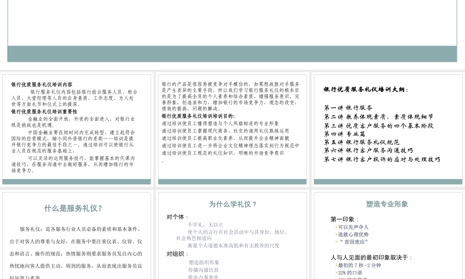465x279 pixels.
Task: Click the label 对个体：
Action: pyautogui.click(x=178, y=217)
